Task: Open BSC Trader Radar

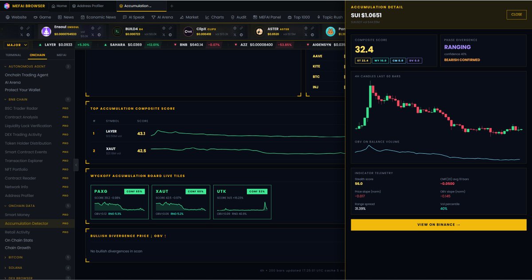Action: [x=21, y=108]
